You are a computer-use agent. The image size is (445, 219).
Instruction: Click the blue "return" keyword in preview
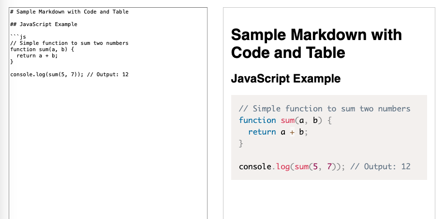pos(262,132)
